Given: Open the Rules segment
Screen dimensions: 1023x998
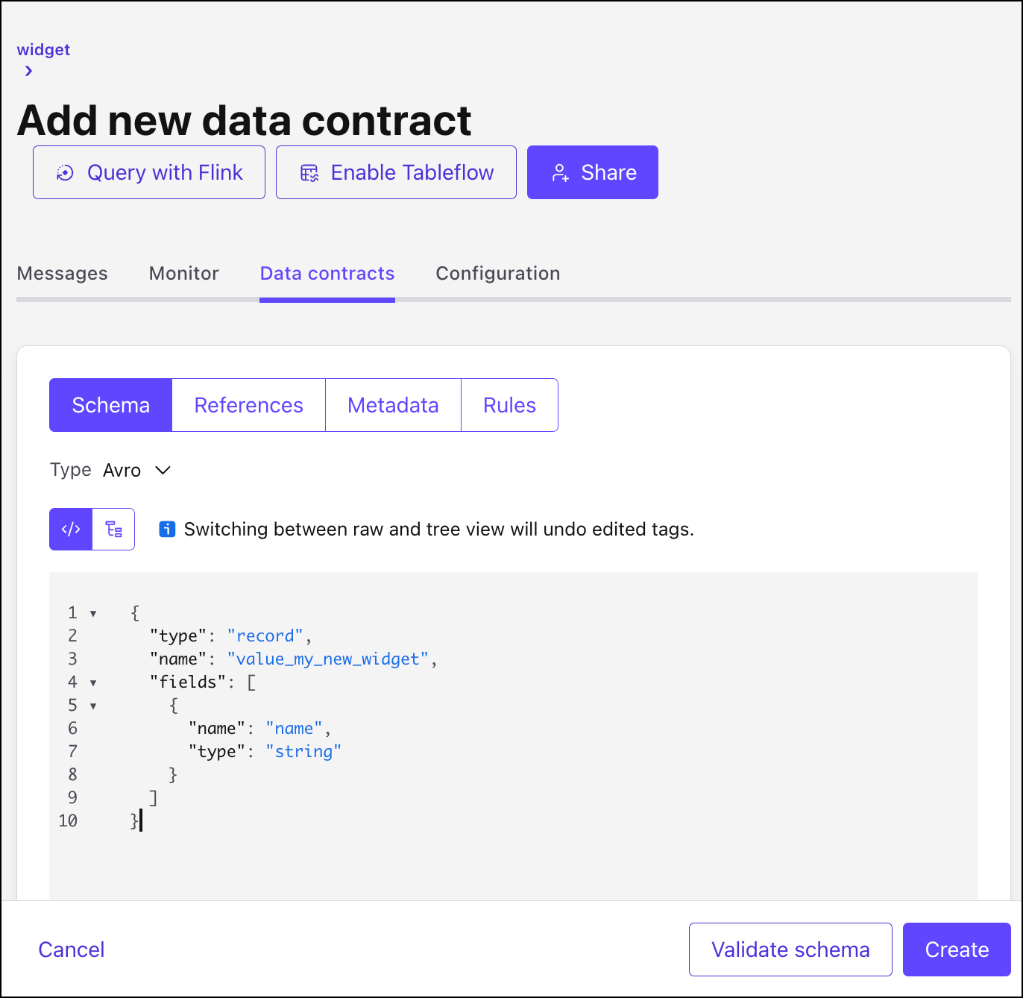Looking at the screenshot, I should coord(509,405).
